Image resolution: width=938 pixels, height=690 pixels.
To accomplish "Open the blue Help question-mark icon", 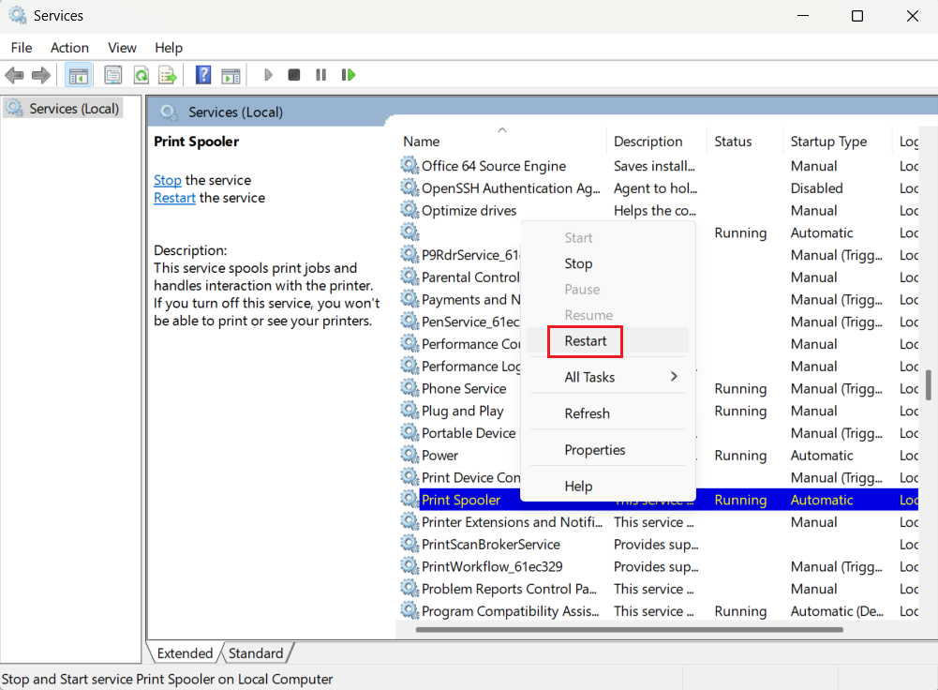I will pos(203,75).
